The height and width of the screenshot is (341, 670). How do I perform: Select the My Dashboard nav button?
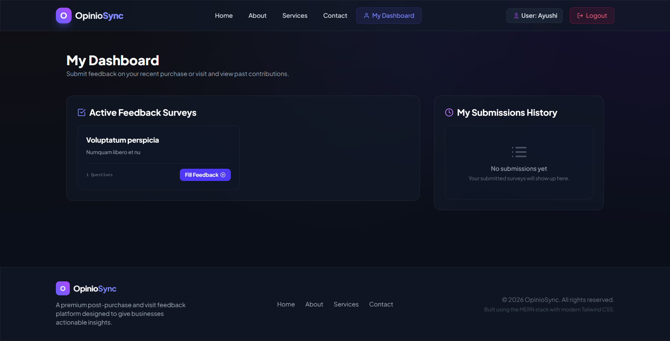click(389, 16)
